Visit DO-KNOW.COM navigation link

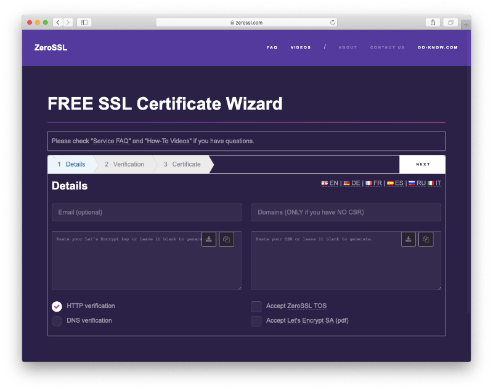tap(438, 47)
